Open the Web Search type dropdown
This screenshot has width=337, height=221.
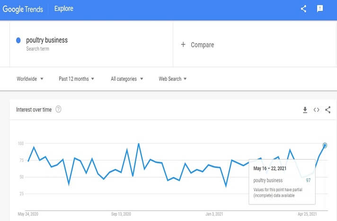(172, 79)
